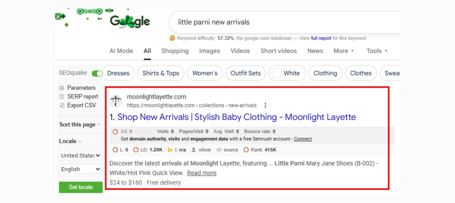
Task: Open the United States locale dropdown
Action: 80,155
